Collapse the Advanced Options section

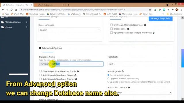(x=40, y=48)
